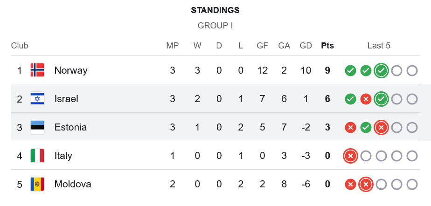Click the Israel flag icon
The height and width of the screenshot is (206, 431).
37,99
